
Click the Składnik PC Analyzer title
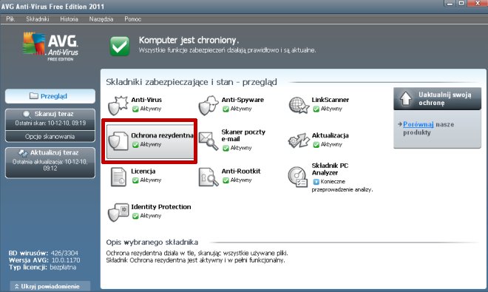click(330, 169)
